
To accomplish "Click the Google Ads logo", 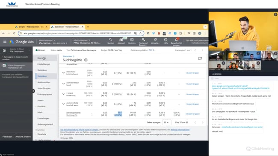I will [x=21, y=42].
